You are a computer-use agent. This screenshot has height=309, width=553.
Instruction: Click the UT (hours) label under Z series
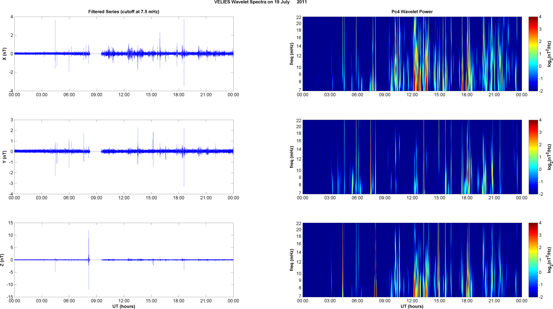click(124, 306)
